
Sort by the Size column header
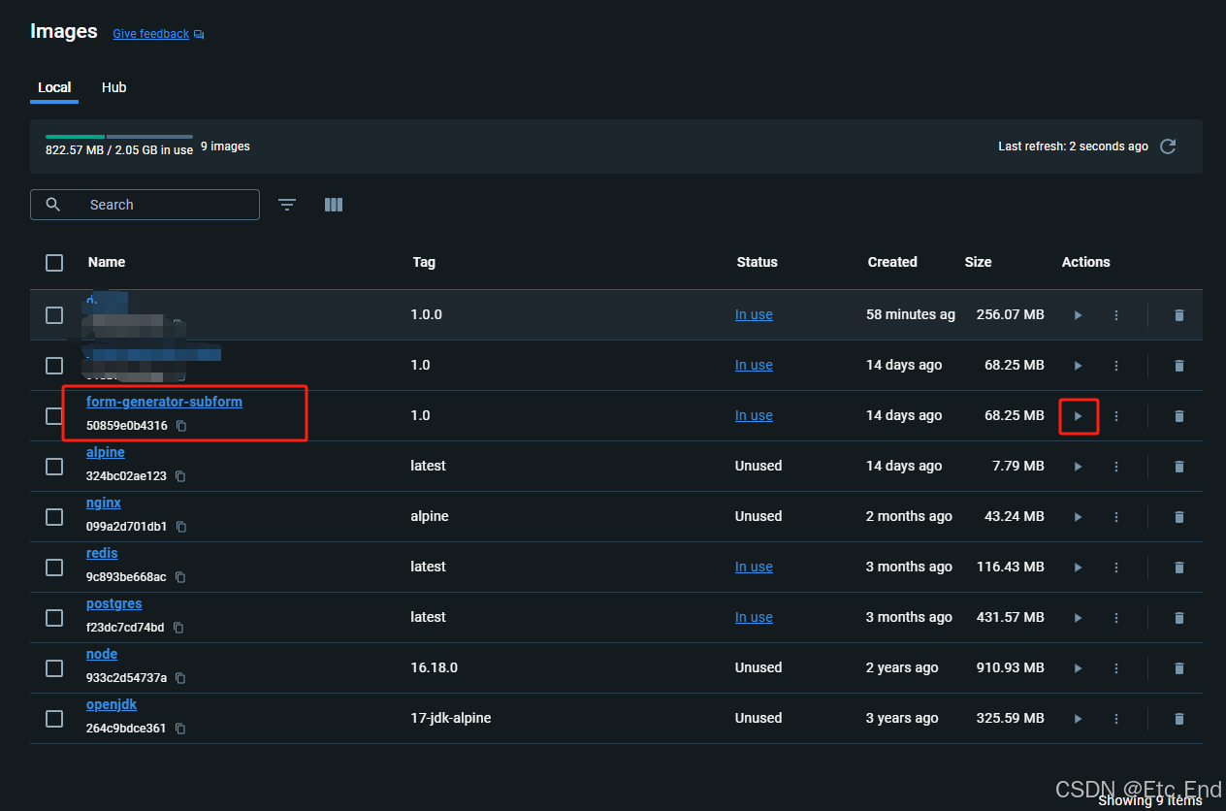pyautogui.click(x=979, y=262)
